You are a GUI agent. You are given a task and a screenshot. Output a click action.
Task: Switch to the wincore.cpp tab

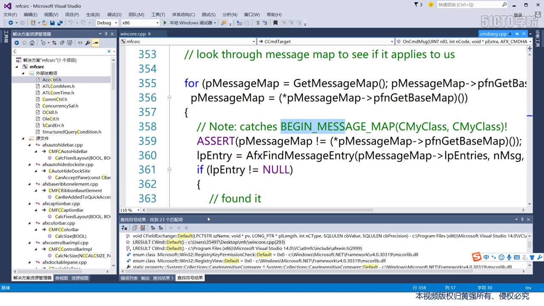pyautogui.click(x=133, y=34)
